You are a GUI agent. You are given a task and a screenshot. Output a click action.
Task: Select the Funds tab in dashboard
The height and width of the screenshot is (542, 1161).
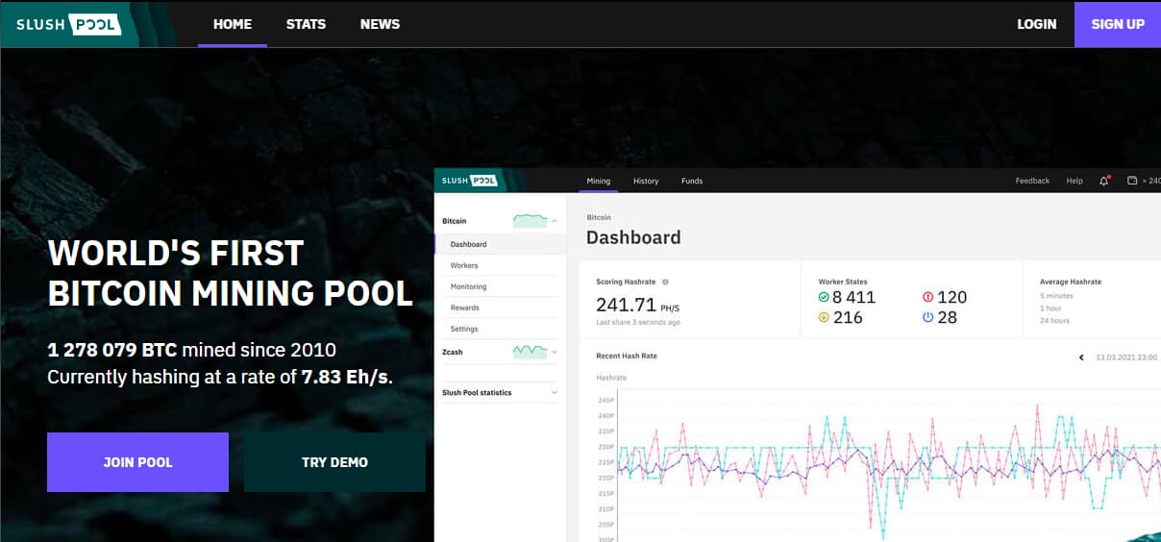[692, 181]
